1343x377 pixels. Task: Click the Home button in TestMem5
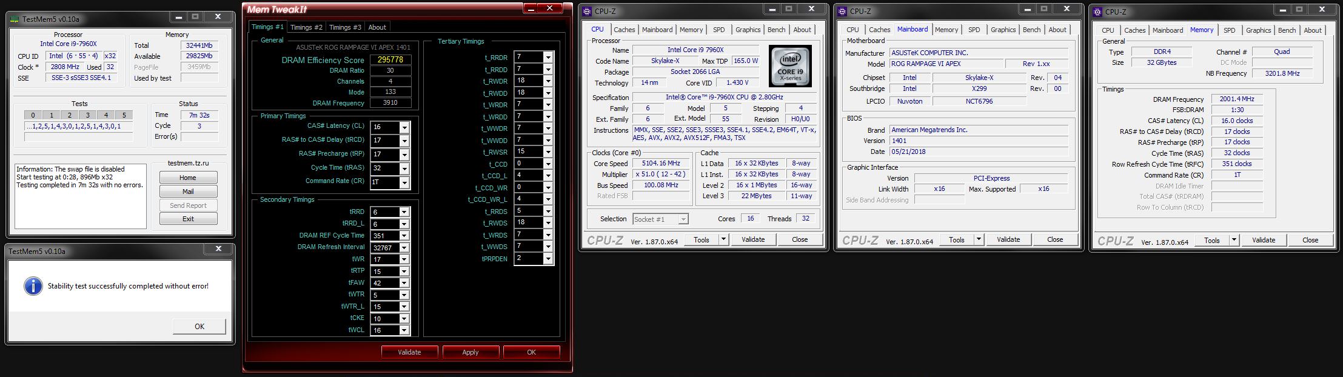point(188,178)
